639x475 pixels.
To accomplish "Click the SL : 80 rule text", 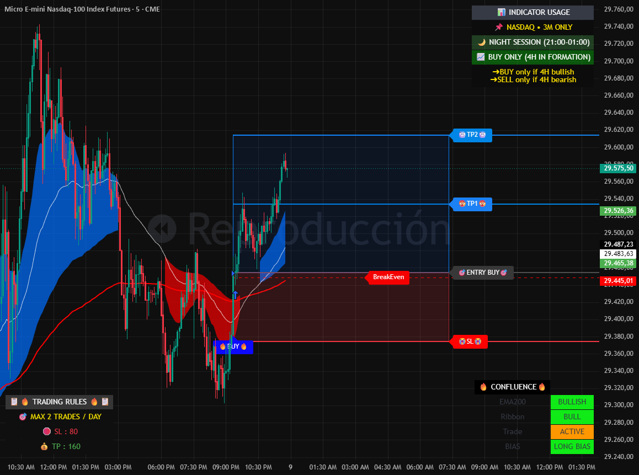I will 66,431.
